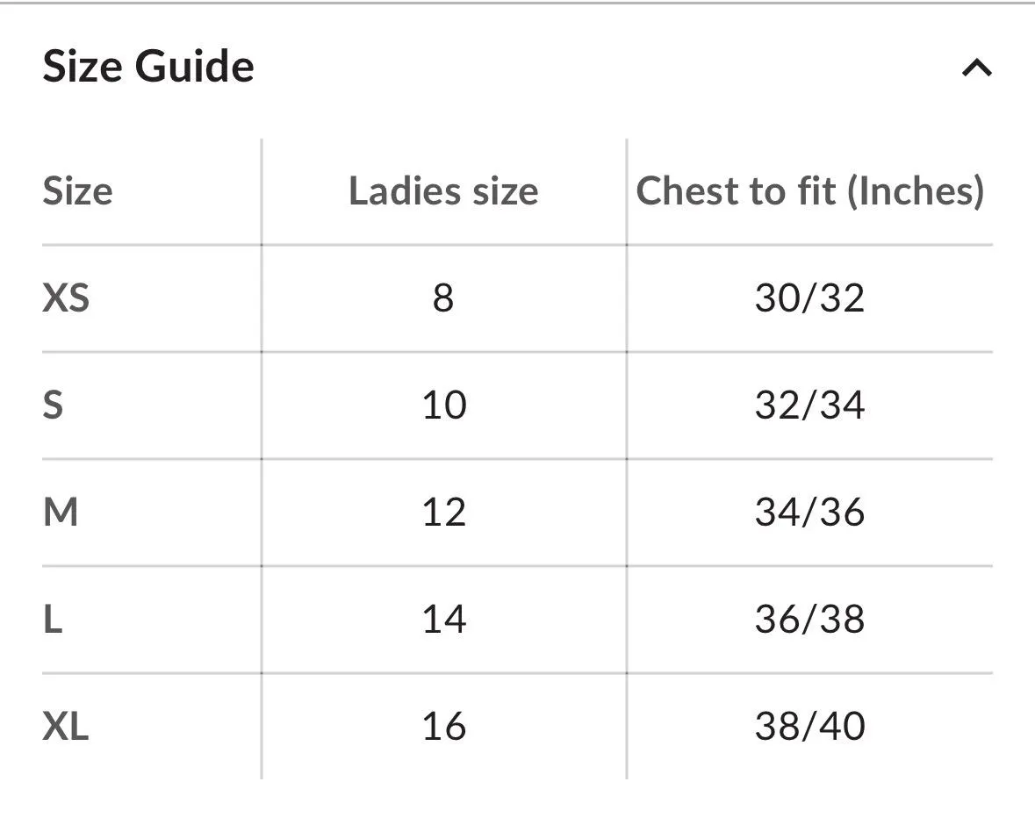Click the Ladies size column header

pos(443,190)
